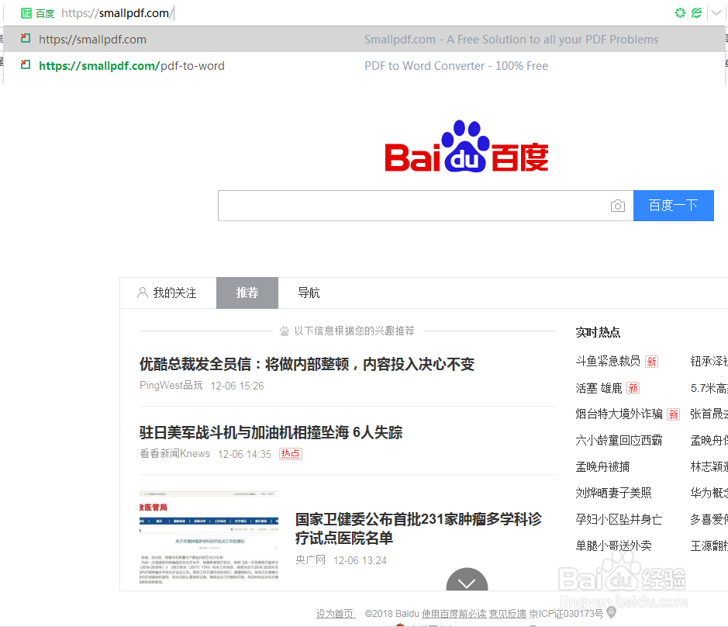Click the person icon in 我的关注 tab
Image resolution: width=728 pixels, height=627 pixels.
pos(143,293)
